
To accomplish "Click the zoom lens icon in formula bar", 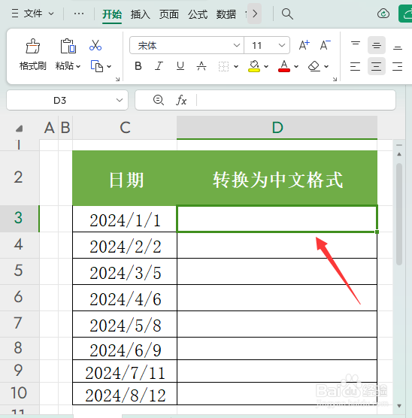I will click(x=159, y=100).
